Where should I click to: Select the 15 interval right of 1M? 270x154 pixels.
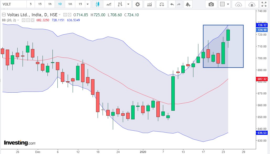80,4
